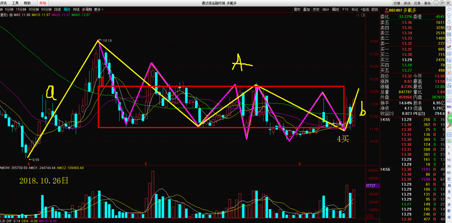This screenshot has height=223, width=452.
Task: Click the 画线 drawing tools button
Action: [x=336, y=9]
